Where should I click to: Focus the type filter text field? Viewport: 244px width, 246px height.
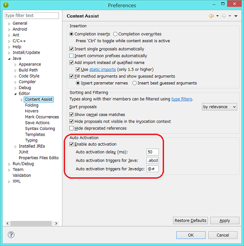tap(32, 15)
